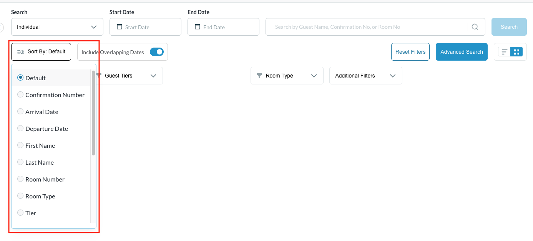Expand the Additional Filters dropdown
Screen dimensions: 533x241
pyautogui.click(x=366, y=76)
